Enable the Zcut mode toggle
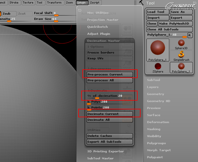Image resolution: width=198 pixels, height=162 pixels. (x=25, y=13)
